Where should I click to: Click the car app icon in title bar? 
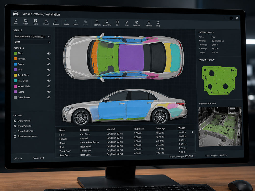coord(16,13)
